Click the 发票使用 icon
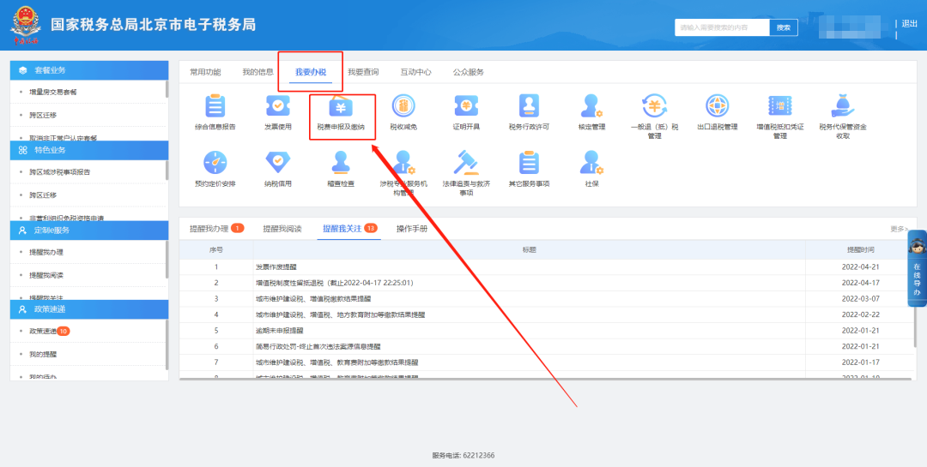 (277, 106)
